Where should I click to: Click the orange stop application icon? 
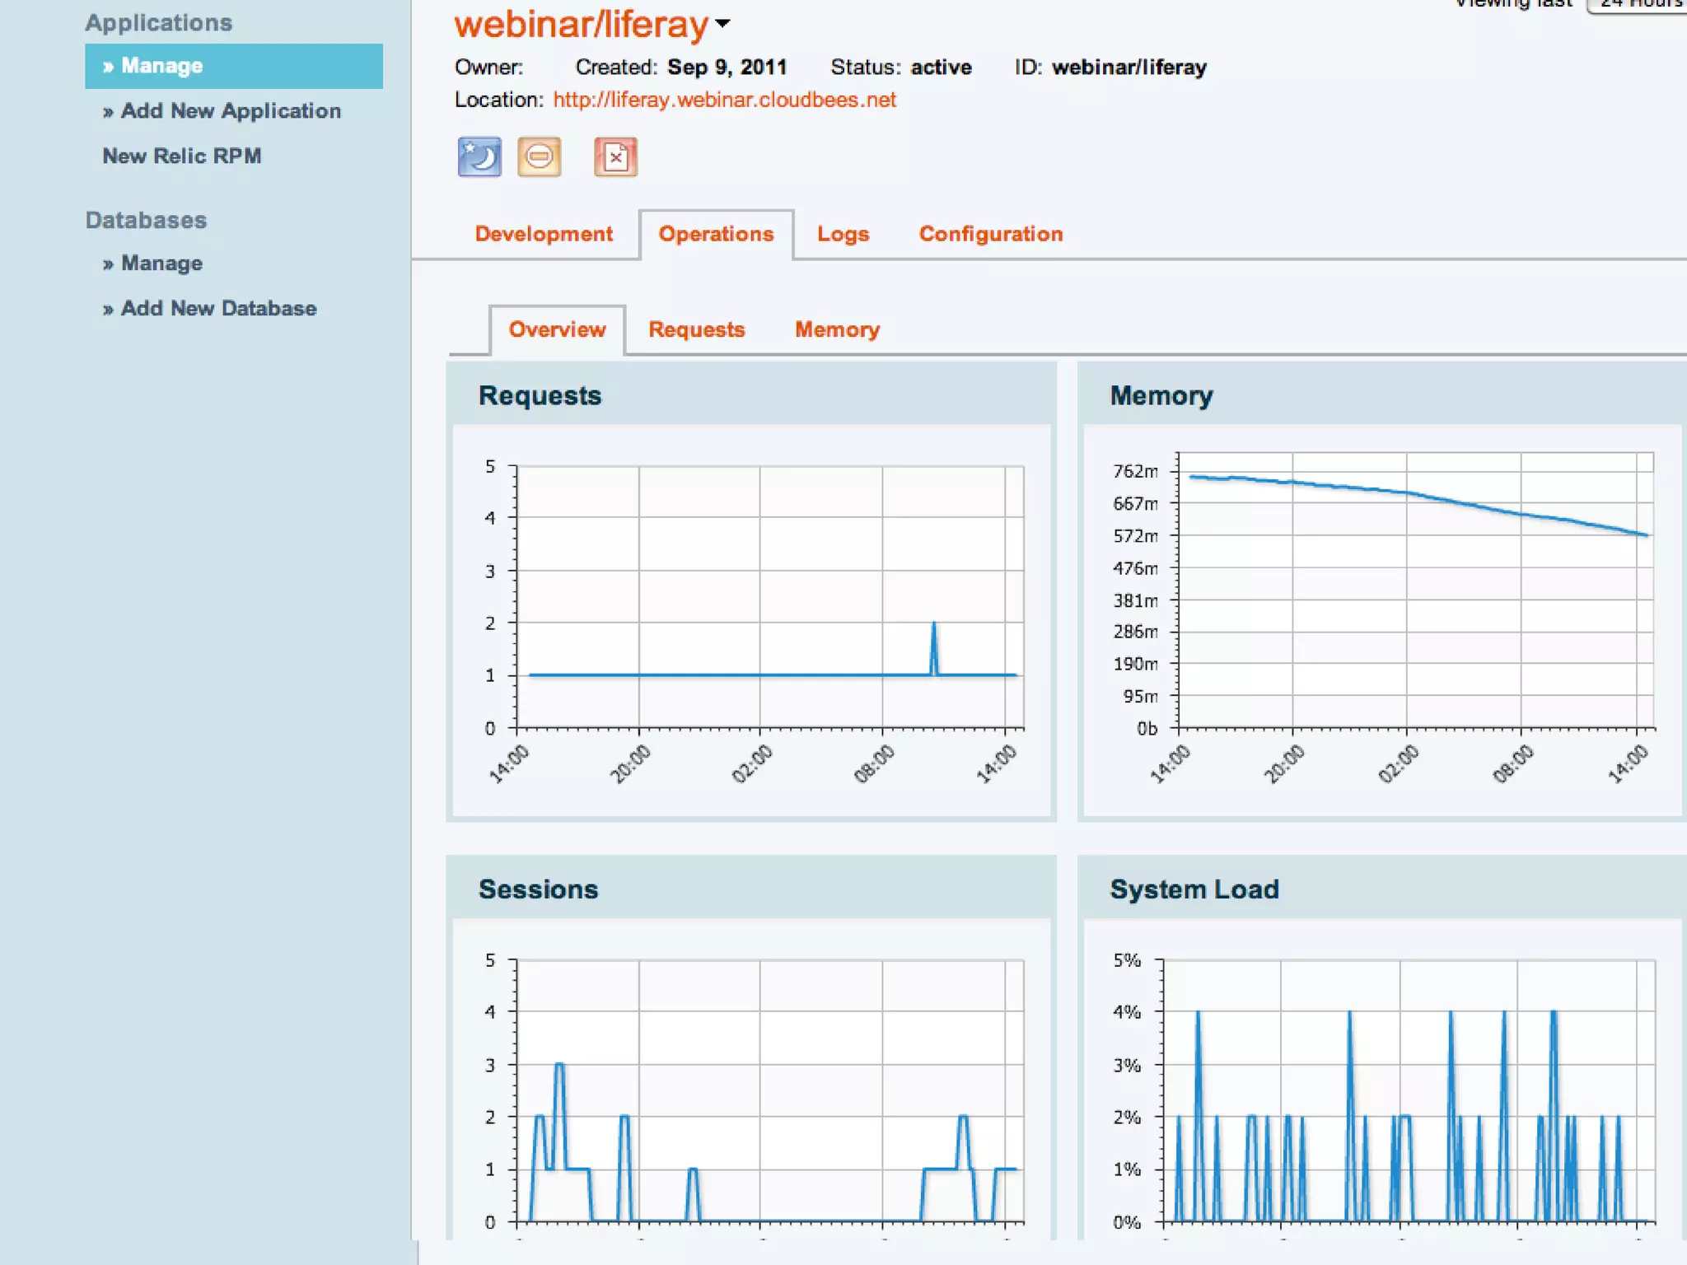tap(540, 156)
